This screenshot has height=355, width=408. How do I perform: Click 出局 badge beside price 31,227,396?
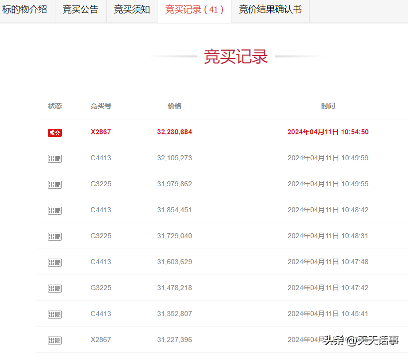[55, 341]
